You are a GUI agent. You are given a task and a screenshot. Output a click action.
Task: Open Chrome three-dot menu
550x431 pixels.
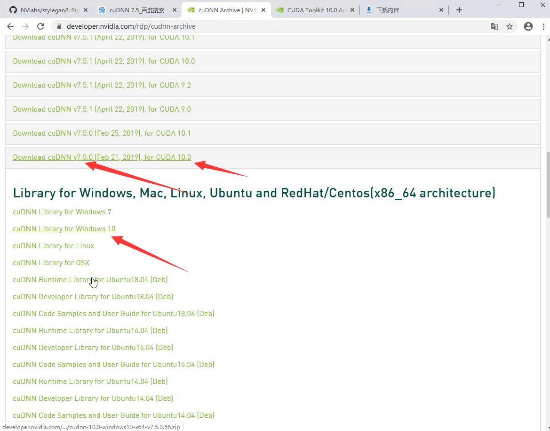point(544,26)
